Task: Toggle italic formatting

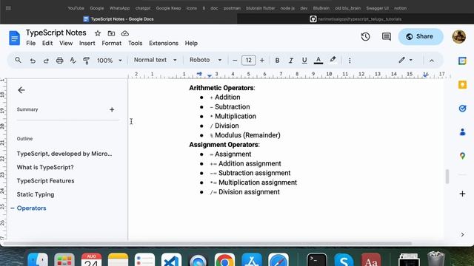Action: pyautogui.click(x=291, y=61)
